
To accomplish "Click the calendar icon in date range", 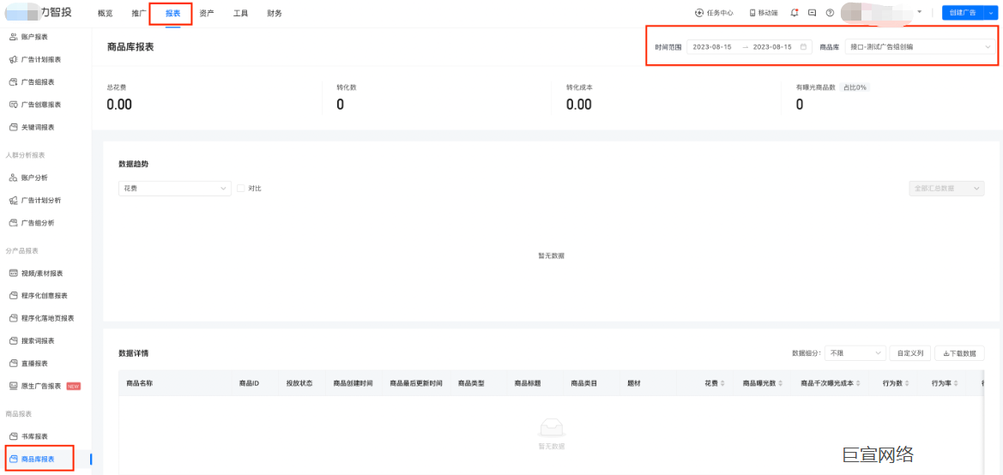I will point(803,47).
